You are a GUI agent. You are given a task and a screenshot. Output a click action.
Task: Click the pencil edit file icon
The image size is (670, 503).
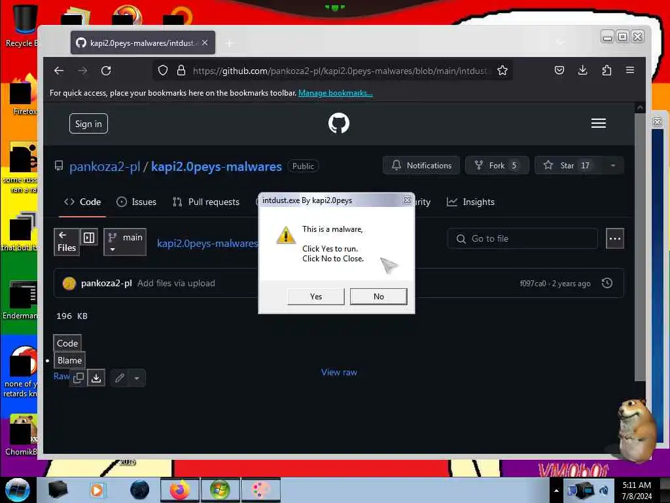pyautogui.click(x=120, y=378)
